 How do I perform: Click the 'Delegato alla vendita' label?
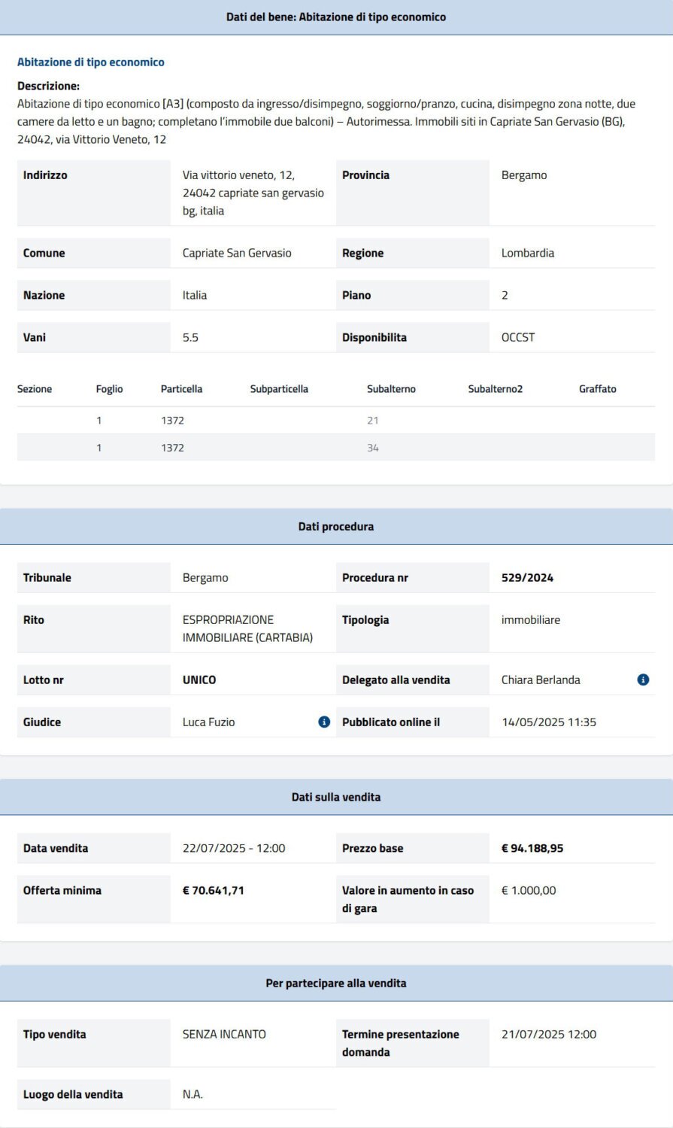click(396, 680)
